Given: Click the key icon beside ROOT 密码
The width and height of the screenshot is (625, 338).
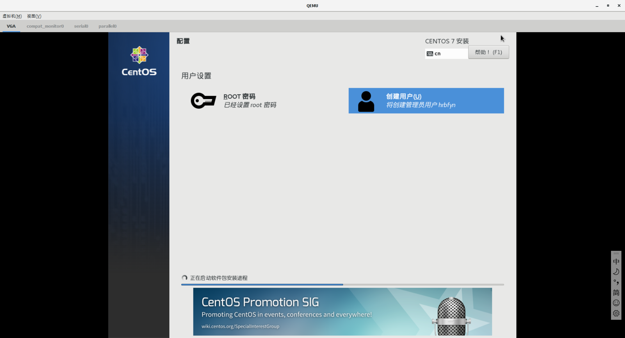Looking at the screenshot, I should (x=203, y=101).
